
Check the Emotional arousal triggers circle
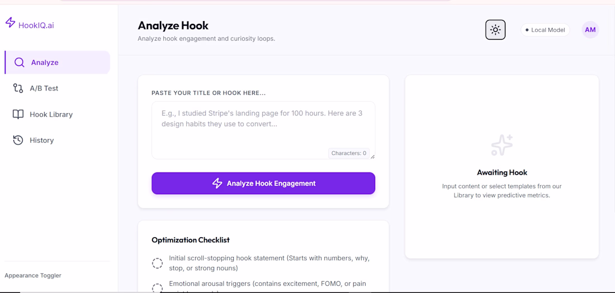pos(157,289)
